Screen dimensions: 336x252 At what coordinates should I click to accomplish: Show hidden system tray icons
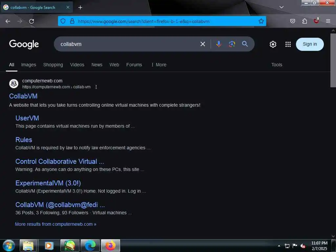pyautogui.click(x=279, y=246)
